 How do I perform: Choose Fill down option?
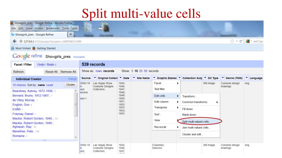(x=200, y=109)
